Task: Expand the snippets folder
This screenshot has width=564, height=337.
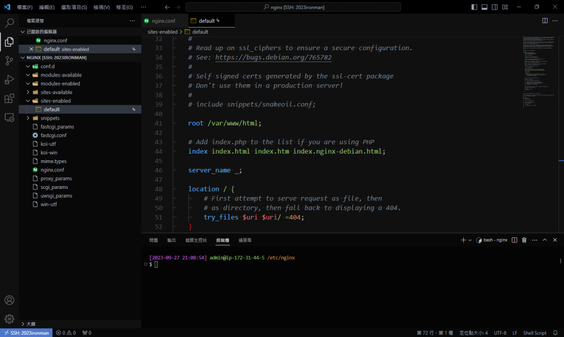Action: [28, 118]
